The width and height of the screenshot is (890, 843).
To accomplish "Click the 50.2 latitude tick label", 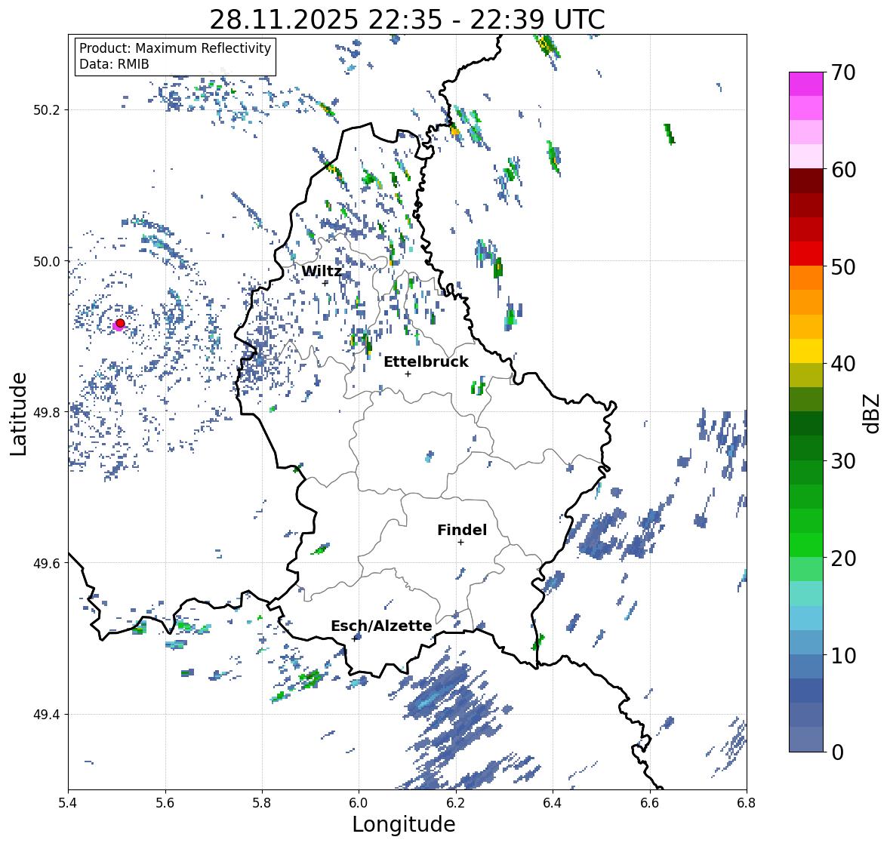I will tap(47, 110).
